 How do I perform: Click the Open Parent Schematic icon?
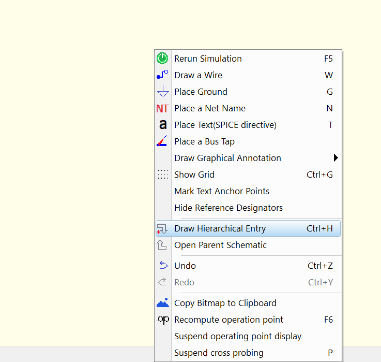tap(162, 245)
